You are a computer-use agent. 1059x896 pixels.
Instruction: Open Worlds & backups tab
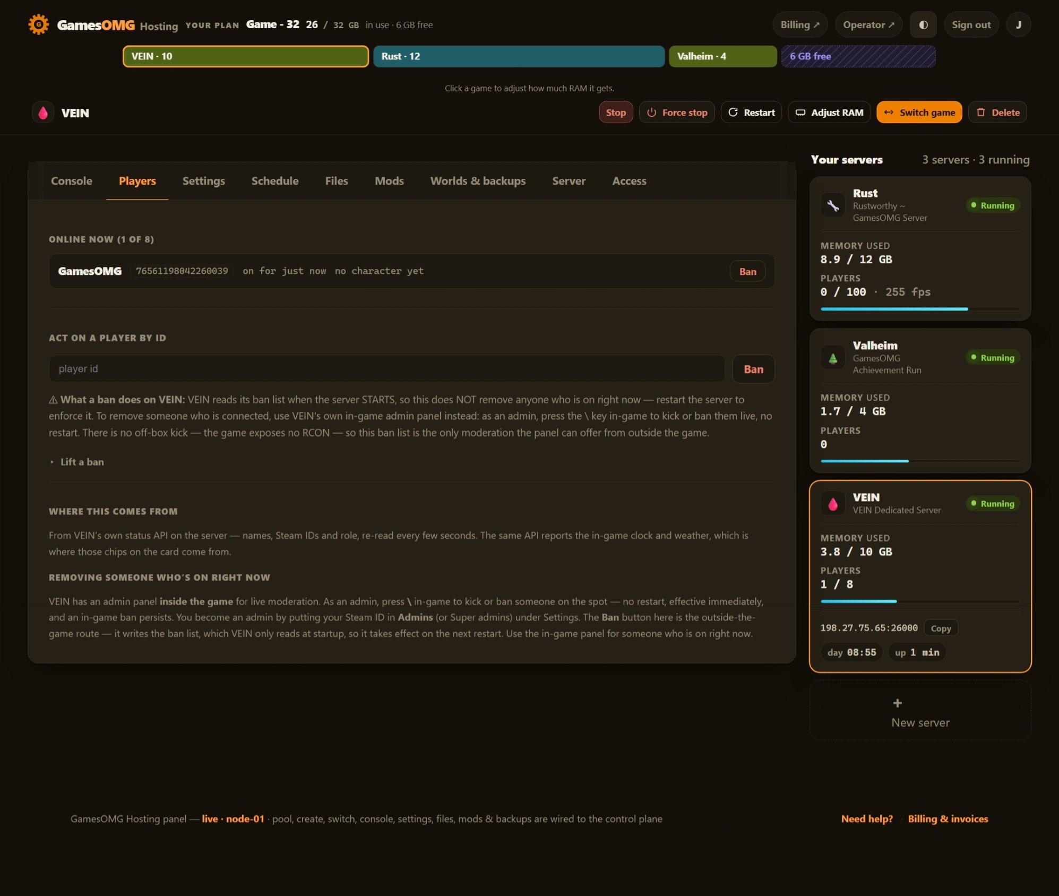[x=478, y=181]
